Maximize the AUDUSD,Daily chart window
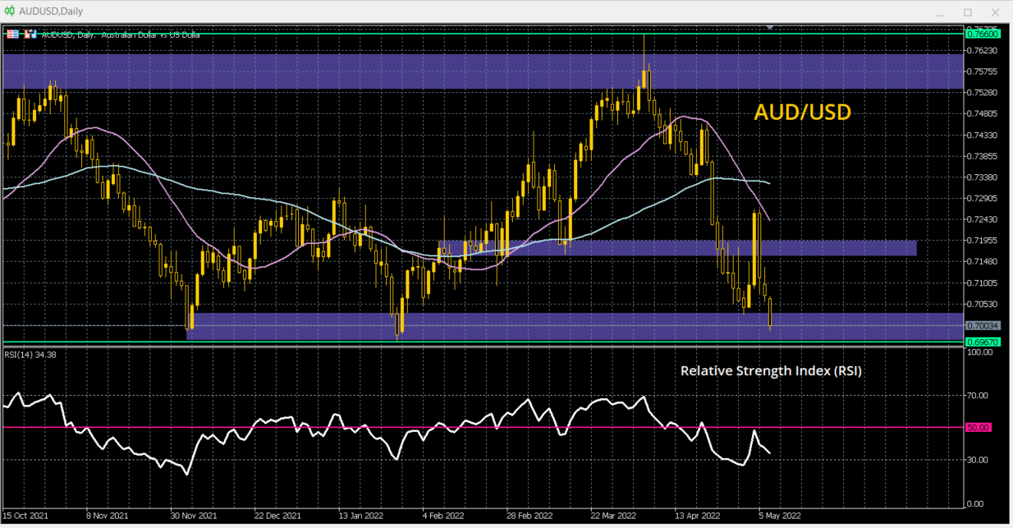 (x=968, y=11)
